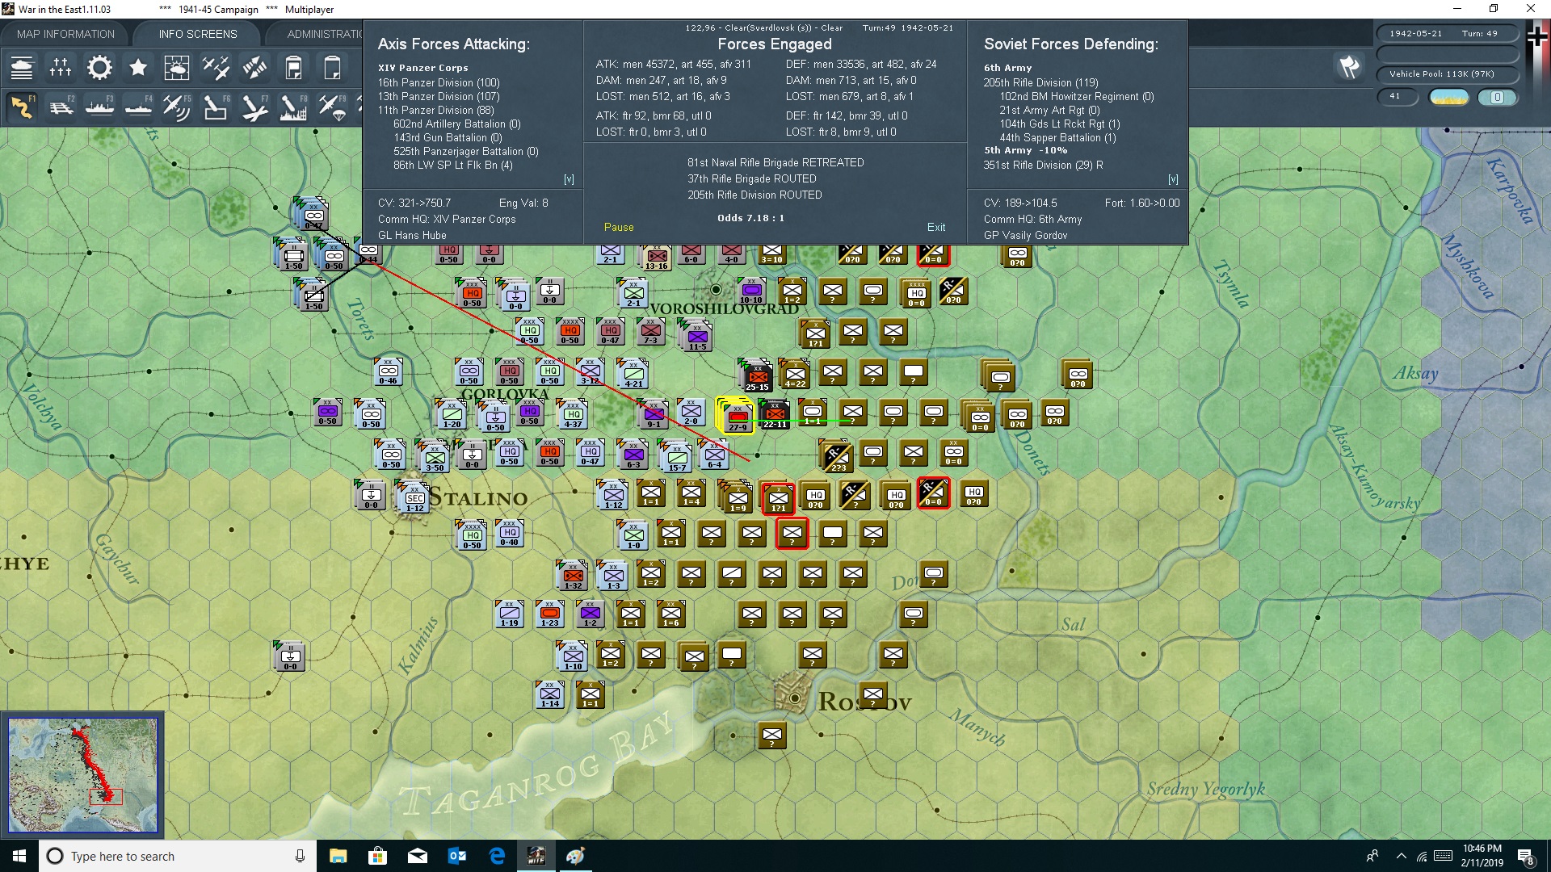Open the flagged report document icon
The width and height of the screenshot is (1551, 872).
pos(293,68)
